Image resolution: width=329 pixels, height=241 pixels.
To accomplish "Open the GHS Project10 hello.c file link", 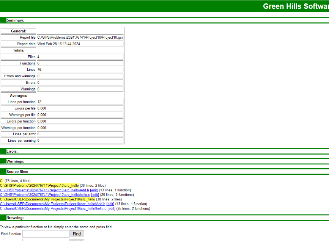I will [x=45, y=195].
